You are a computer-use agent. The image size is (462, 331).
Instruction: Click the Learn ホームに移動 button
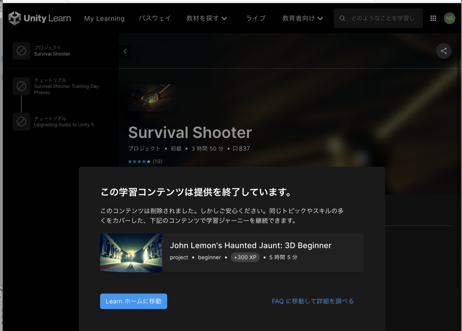pos(134,301)
